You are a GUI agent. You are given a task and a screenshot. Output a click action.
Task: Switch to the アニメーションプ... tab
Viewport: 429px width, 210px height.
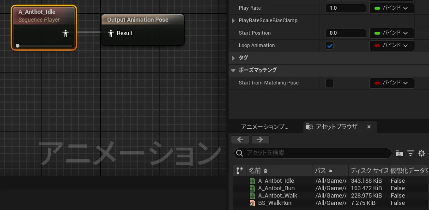point(265,127)
